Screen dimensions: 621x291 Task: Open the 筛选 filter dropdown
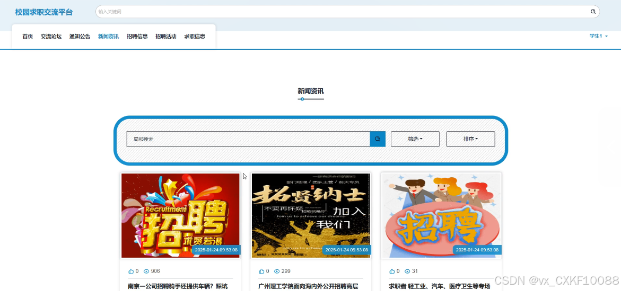(x=415, y=139)
